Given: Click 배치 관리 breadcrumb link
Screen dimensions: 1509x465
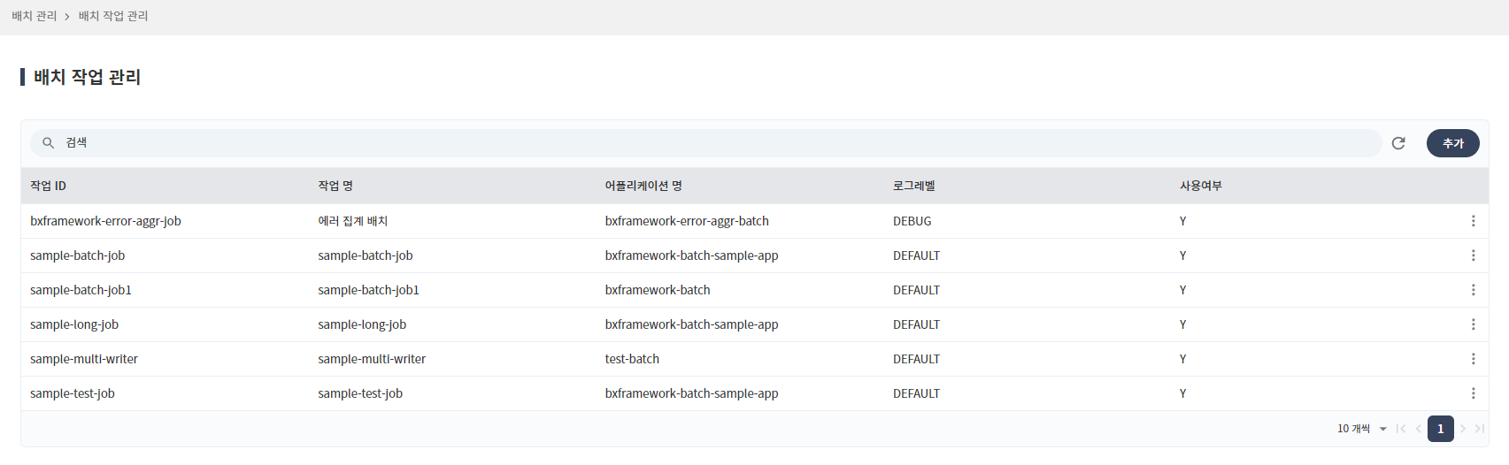Looking at the screenshot, I should (x=35, y=16).
